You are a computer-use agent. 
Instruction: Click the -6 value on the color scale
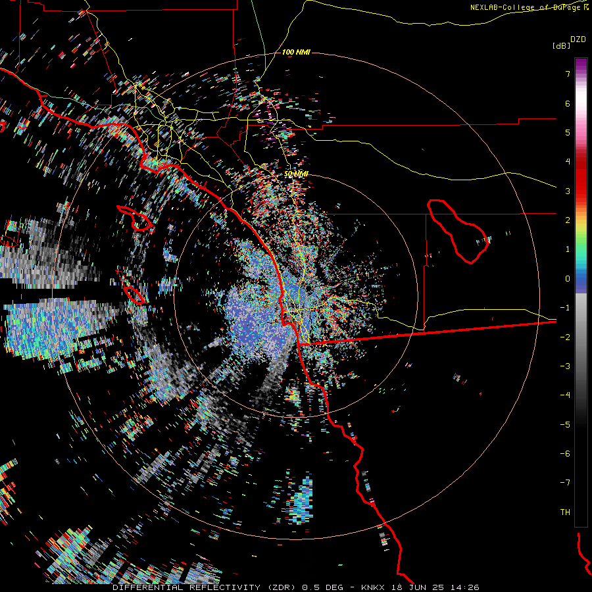coord(565,454)
